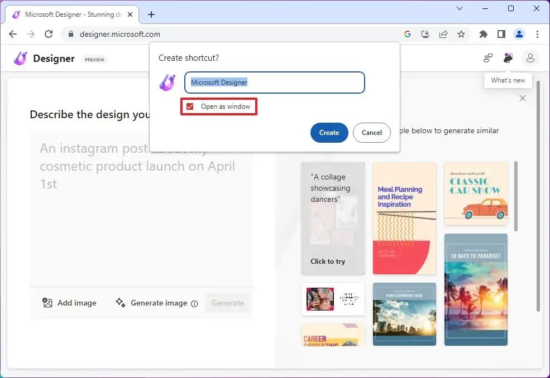
Task: Cancel the Create shortcut dialog
Action: pos(371,133)
